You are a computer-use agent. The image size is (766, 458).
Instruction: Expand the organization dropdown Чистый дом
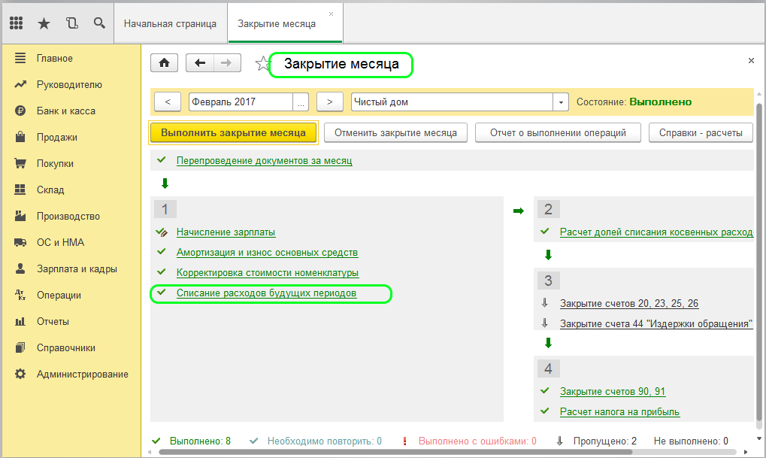tap(561, 102)
